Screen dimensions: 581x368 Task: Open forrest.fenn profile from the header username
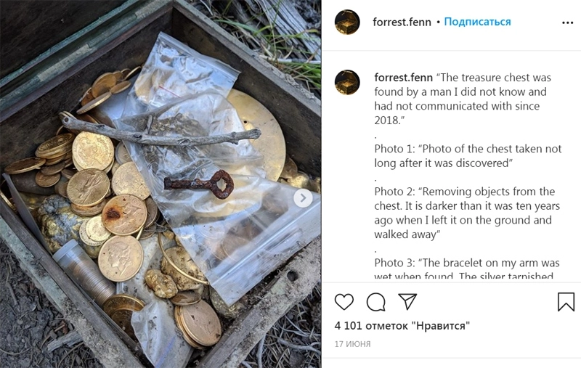[x=402, y=22]
